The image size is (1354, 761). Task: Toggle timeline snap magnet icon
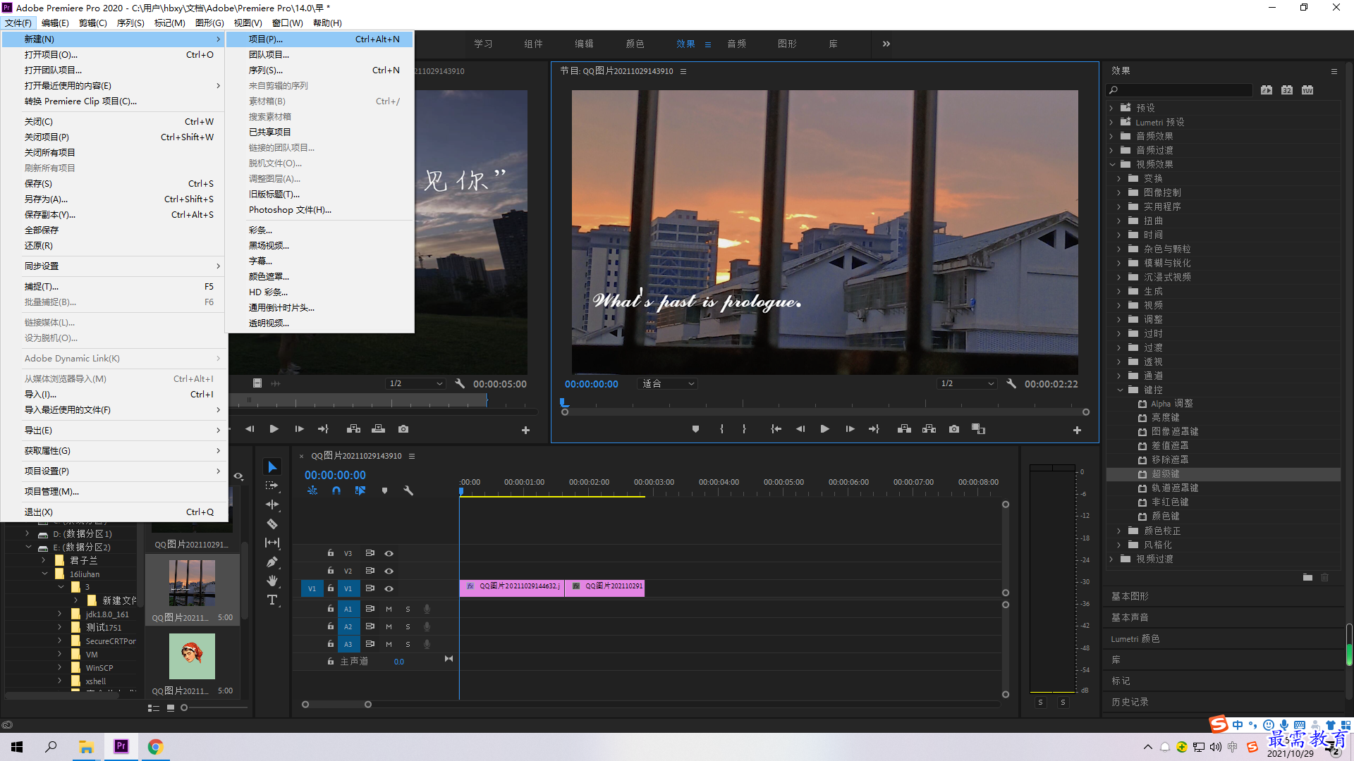tap(336, 490)
